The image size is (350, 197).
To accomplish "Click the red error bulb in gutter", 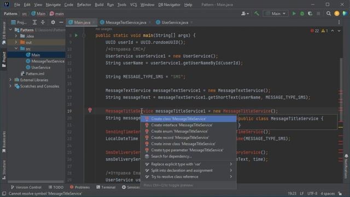I will 90,110.
